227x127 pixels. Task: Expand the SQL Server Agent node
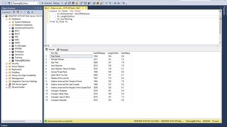point(6,84)
